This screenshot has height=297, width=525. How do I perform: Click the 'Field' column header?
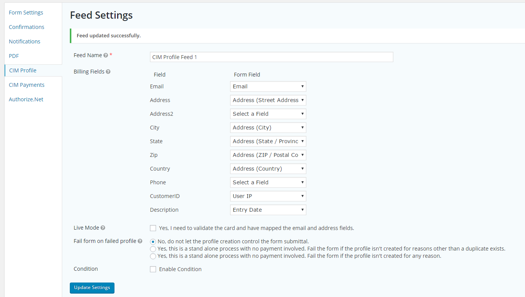(159, 75)
